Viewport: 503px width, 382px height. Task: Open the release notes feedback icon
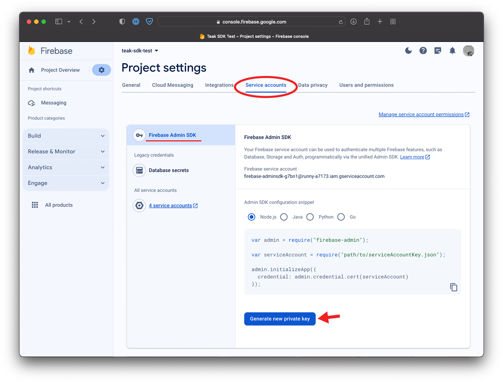(438, 51)
